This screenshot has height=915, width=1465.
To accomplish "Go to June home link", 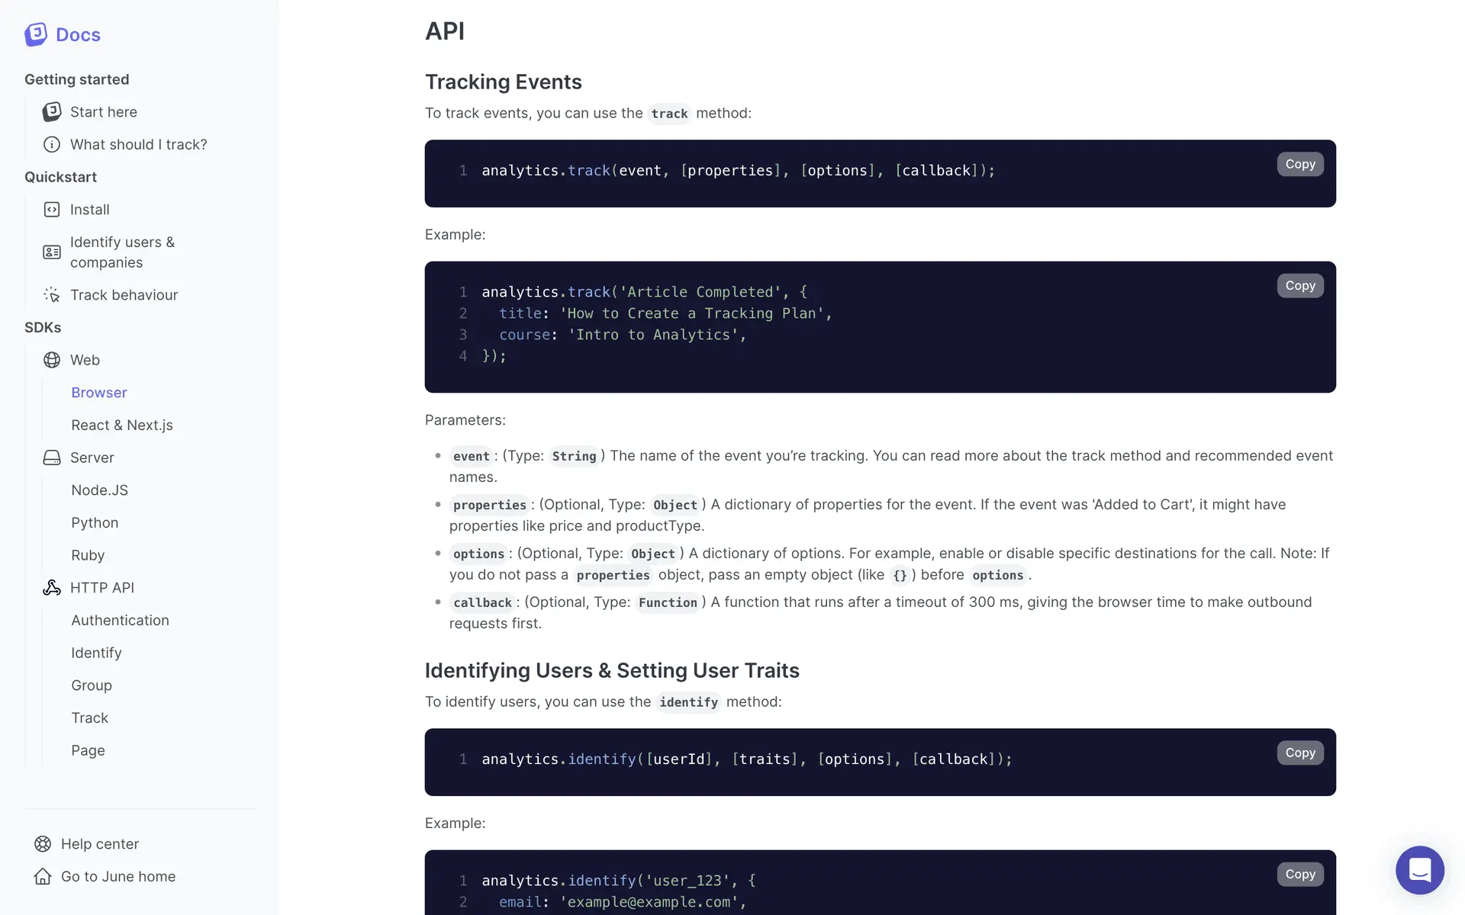I will point(118,877).
